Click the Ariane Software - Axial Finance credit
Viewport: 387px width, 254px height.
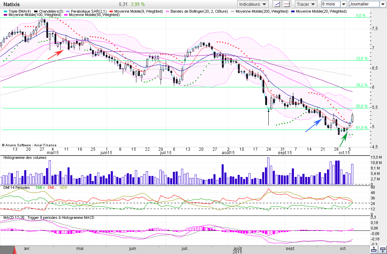click(x=29, y=145)
